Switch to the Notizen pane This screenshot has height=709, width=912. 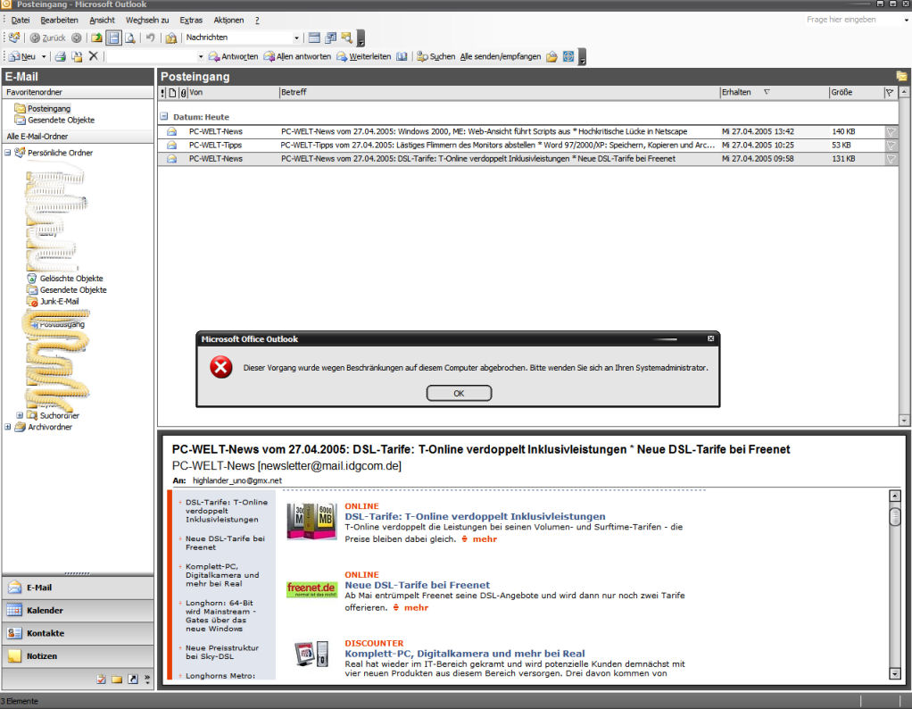[x=78, y=655]
